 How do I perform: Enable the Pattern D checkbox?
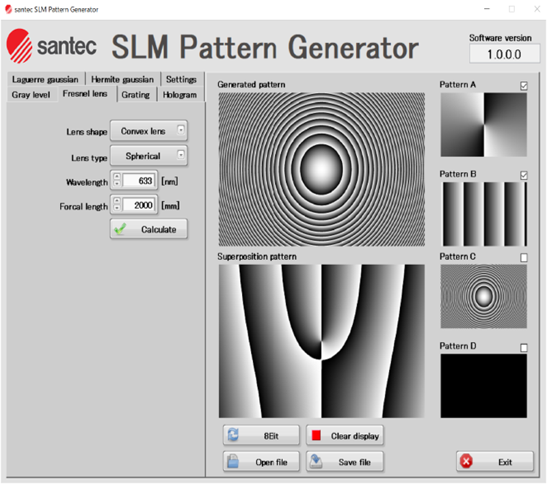[524, 347]
